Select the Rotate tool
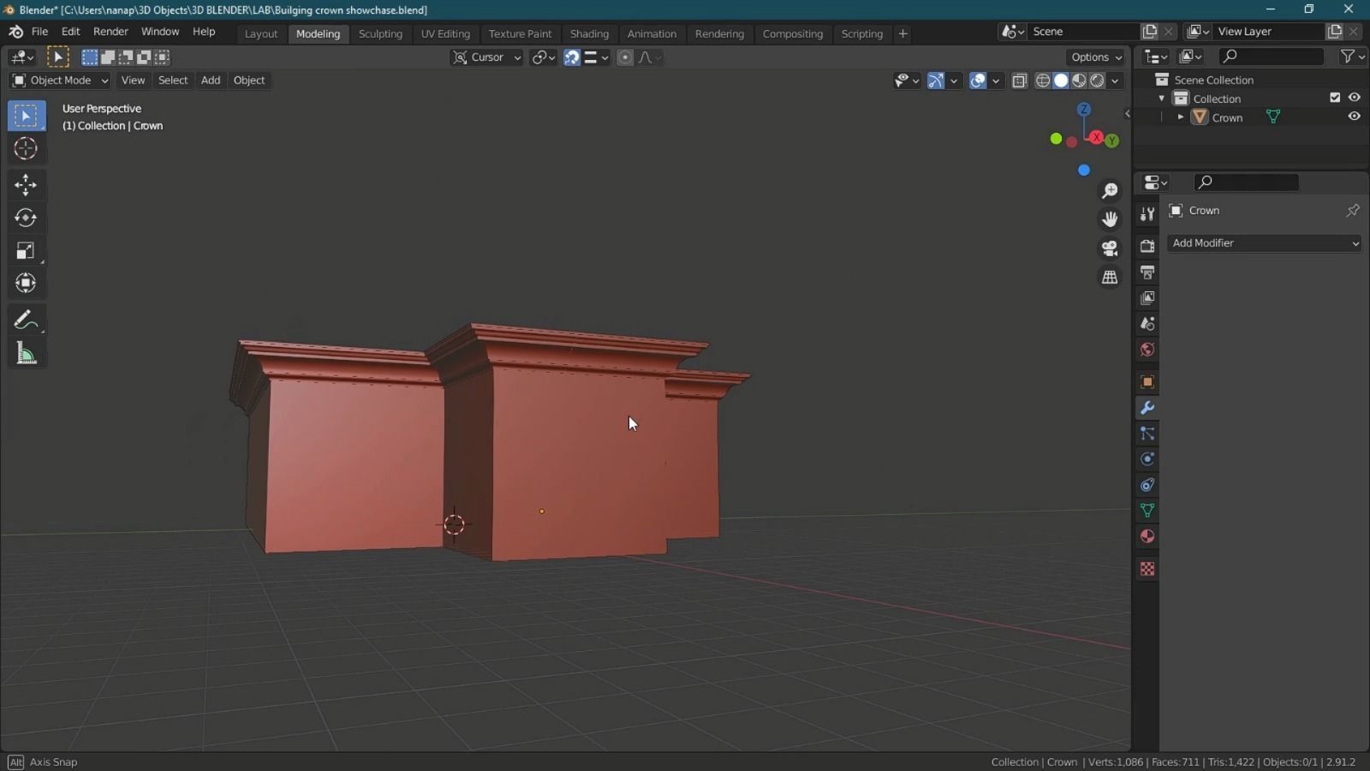The height and width of the screenshot is (771, 1370). (26, 218)
